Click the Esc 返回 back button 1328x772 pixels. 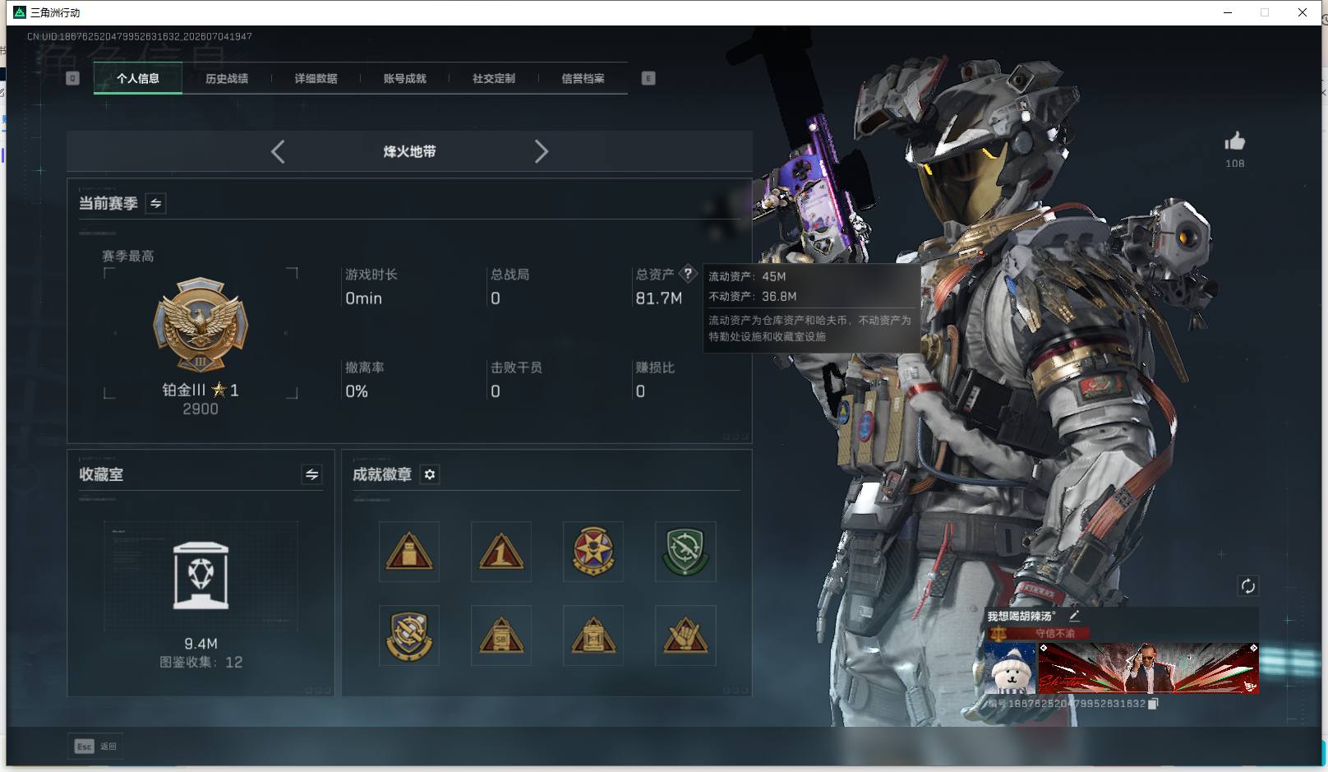[95, 747]
